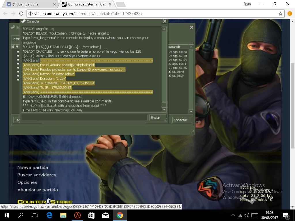Close the Comunidad Steam tab
This screenshot has height=221, width=295.
tap(110, 4)
